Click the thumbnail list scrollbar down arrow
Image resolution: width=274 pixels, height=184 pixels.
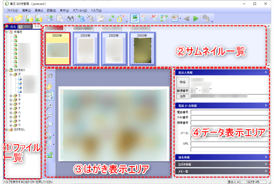(269, 65)
